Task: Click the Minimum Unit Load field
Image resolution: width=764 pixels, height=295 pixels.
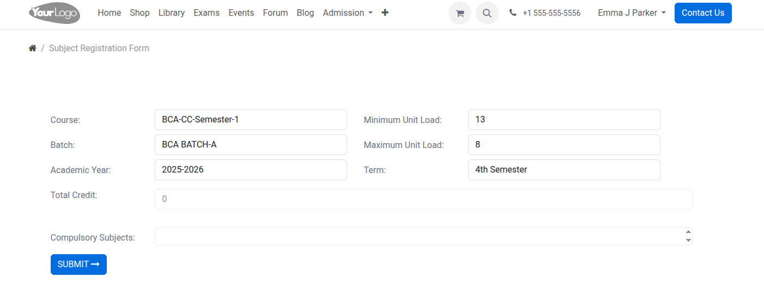Action: [564, 120]
